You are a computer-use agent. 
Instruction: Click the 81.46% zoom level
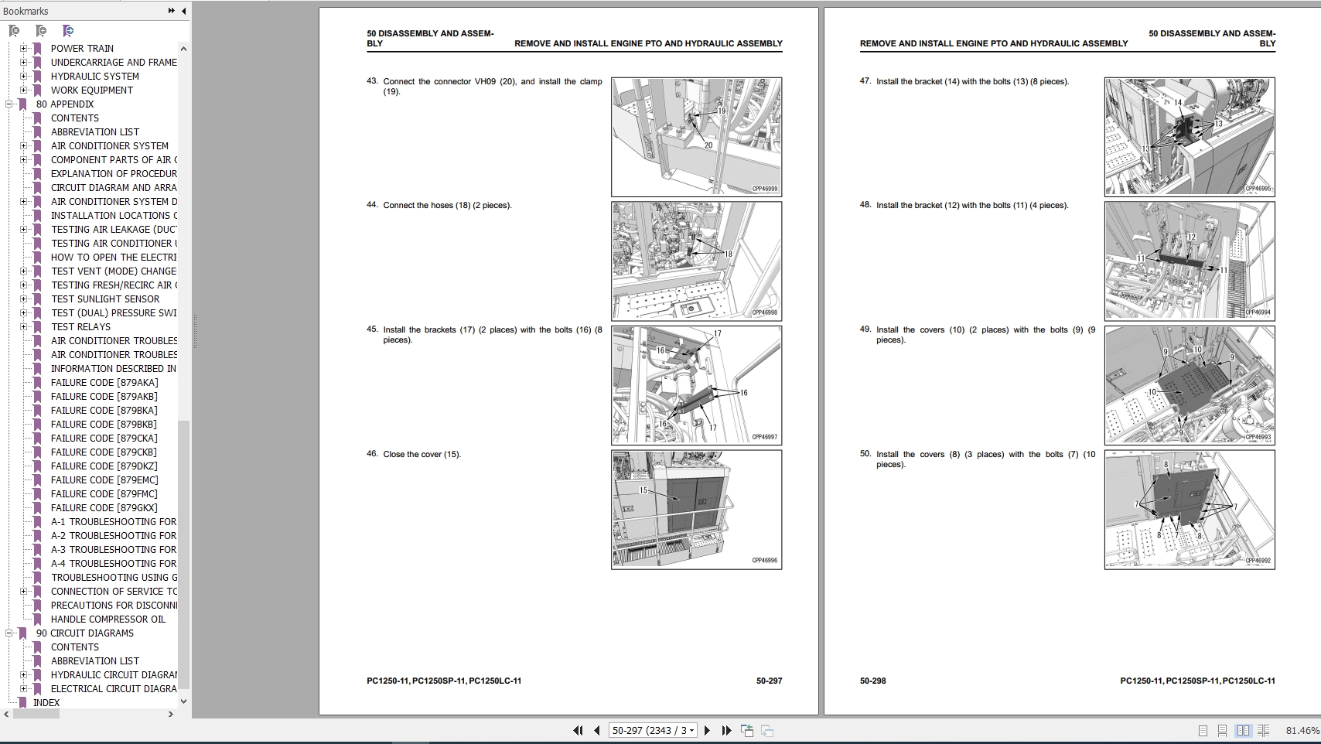point(1302,730)
